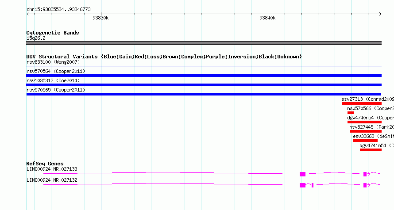Click the right arrow of the ruler
The height and width of the screenshot is (210, 394).
click(x=380, y=14)
